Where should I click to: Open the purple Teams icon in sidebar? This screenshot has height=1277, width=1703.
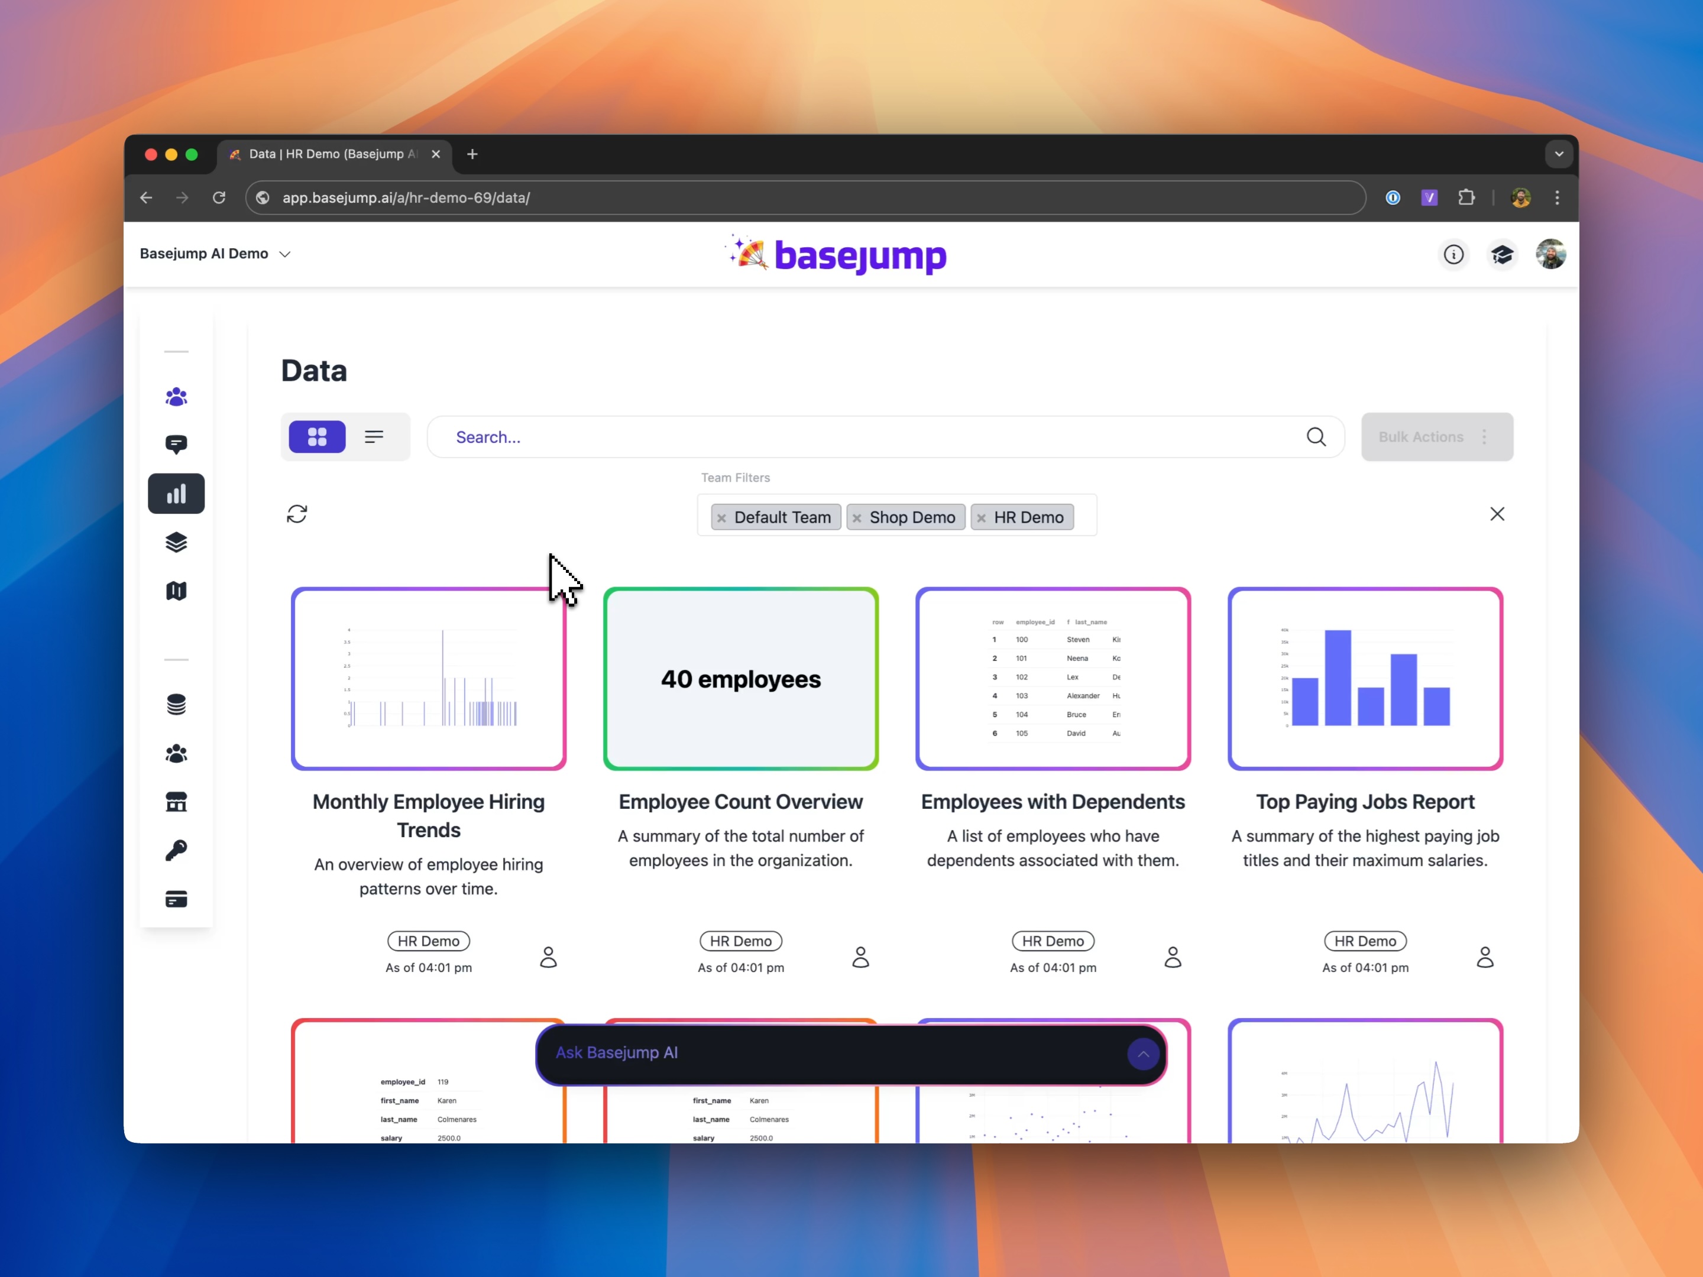(176, 397)
